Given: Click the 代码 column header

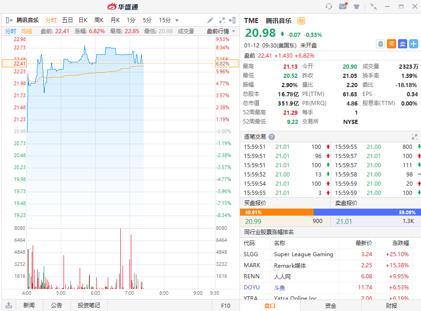Looking at the screenshot, I should (249, 243).
